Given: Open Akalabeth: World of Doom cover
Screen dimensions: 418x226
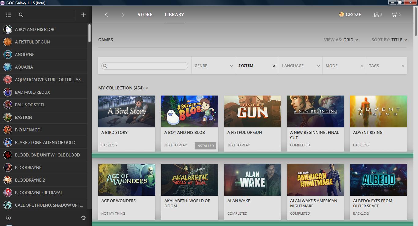Looking at the screenshot, I should click(x=190, y=180).
